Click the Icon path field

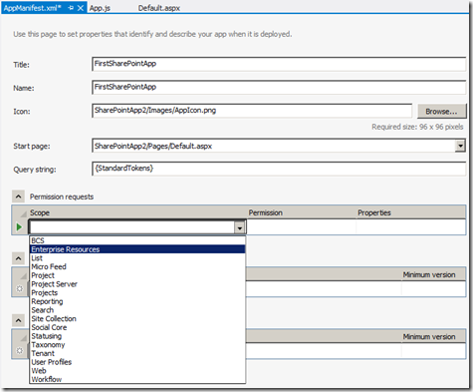click(252, 111)
